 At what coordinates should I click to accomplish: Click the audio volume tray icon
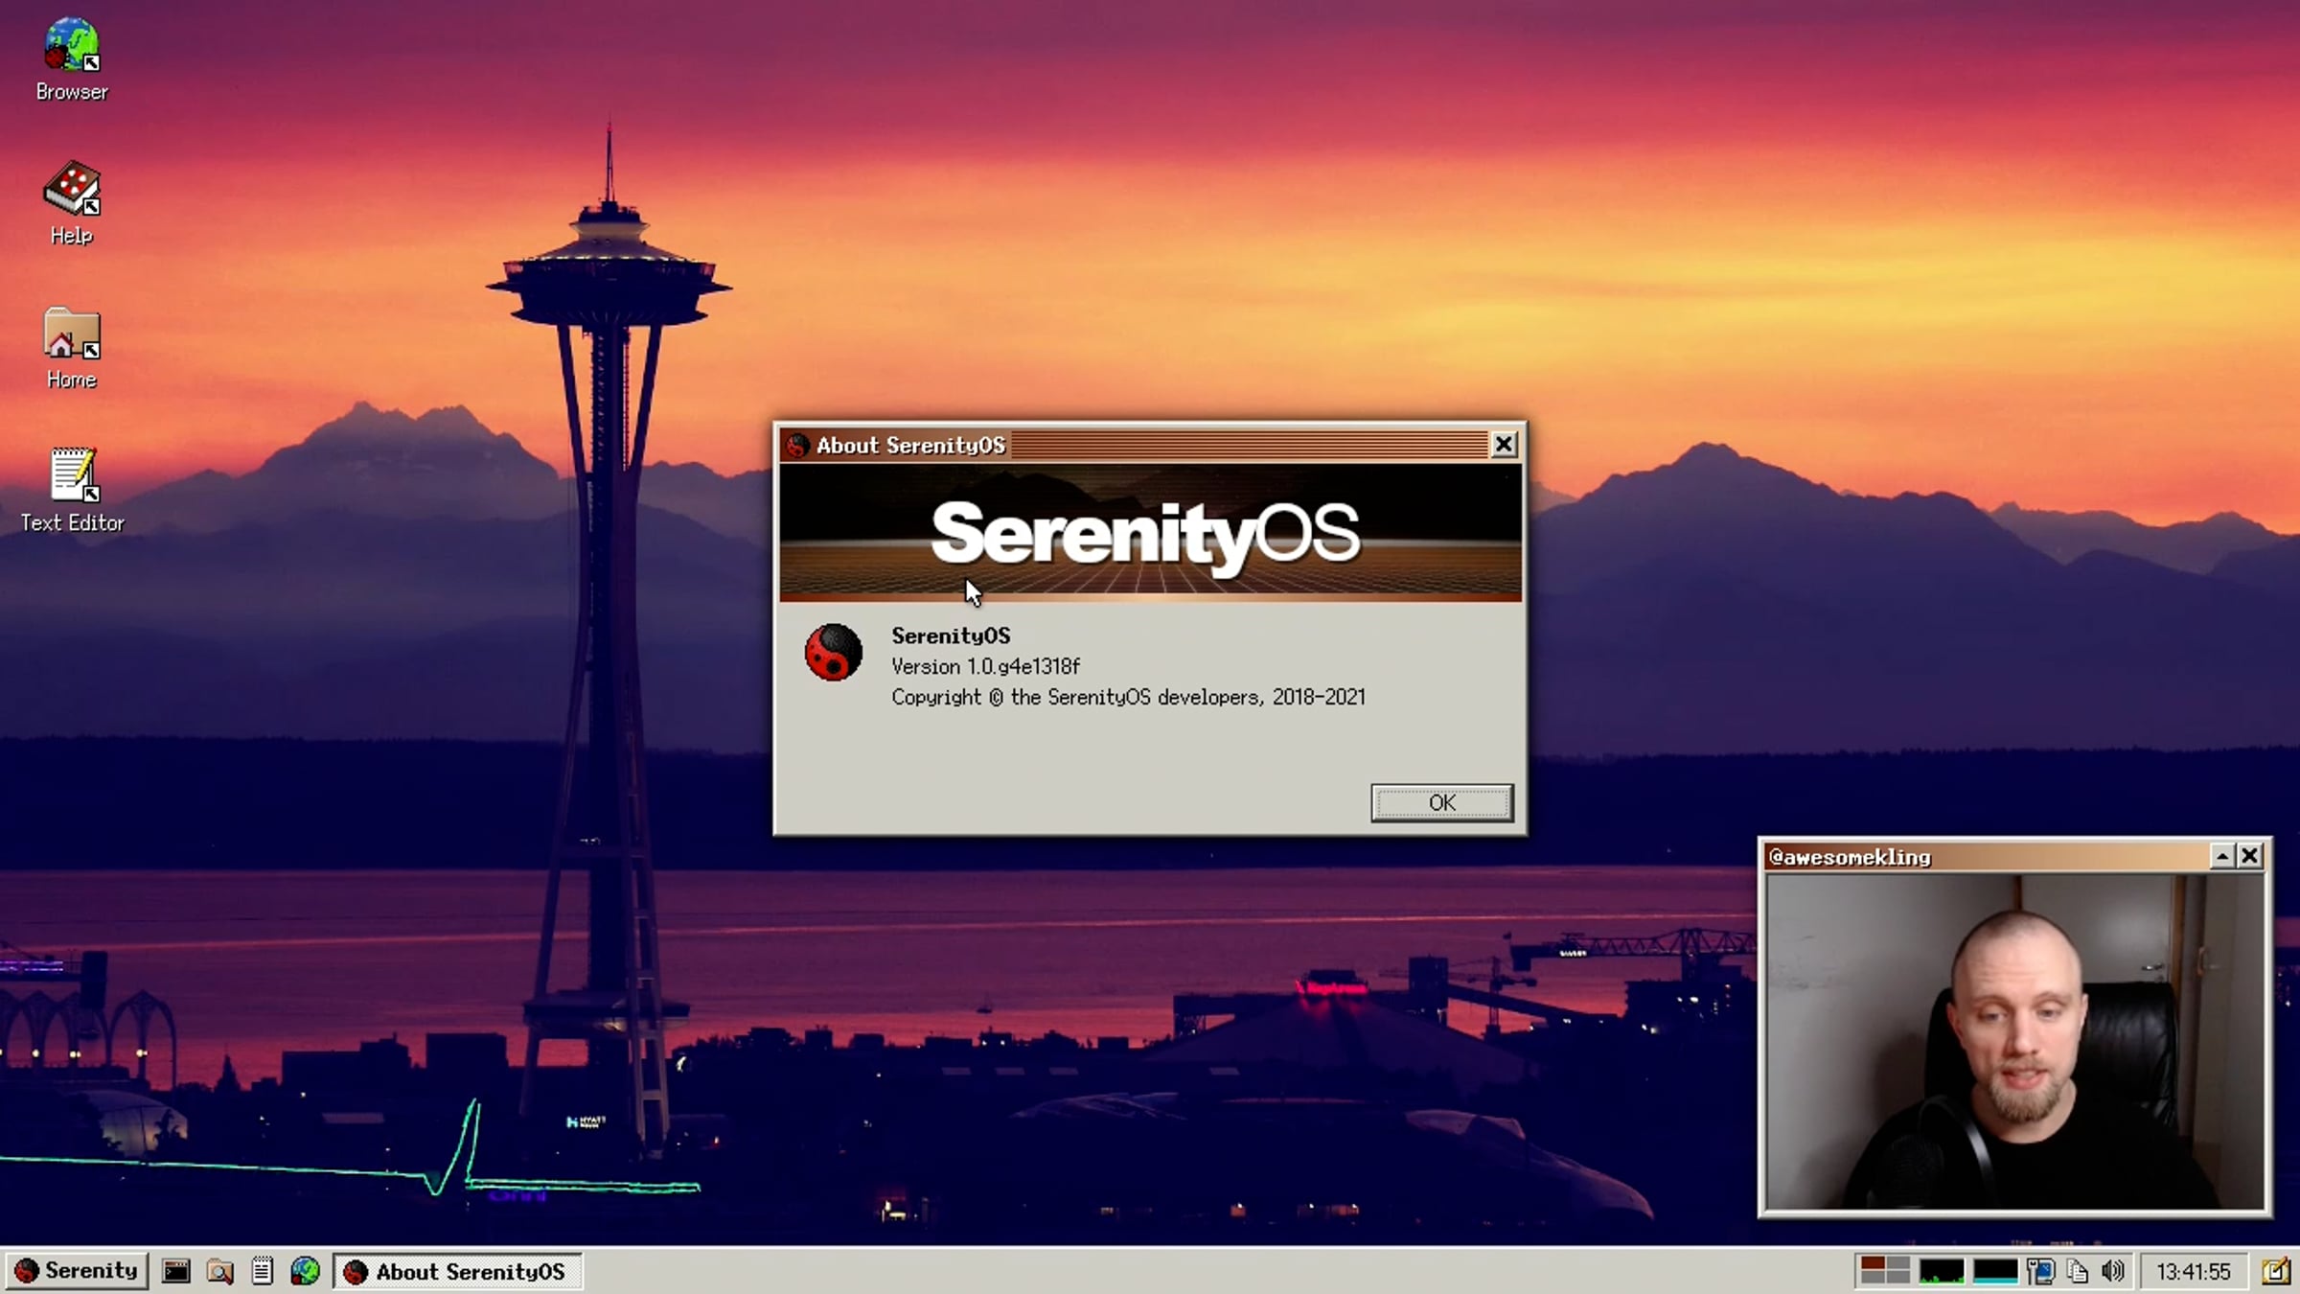click(x=2112, y=1271)
